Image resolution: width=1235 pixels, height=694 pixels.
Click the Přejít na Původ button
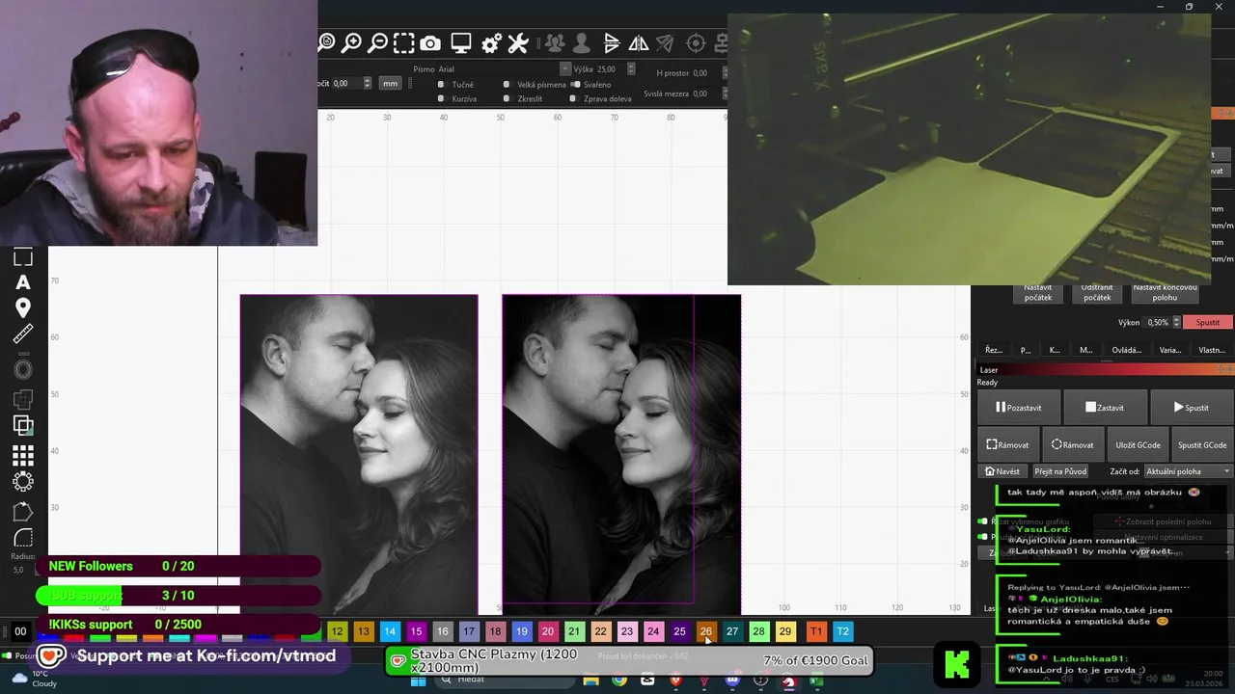coord(1060,471)
